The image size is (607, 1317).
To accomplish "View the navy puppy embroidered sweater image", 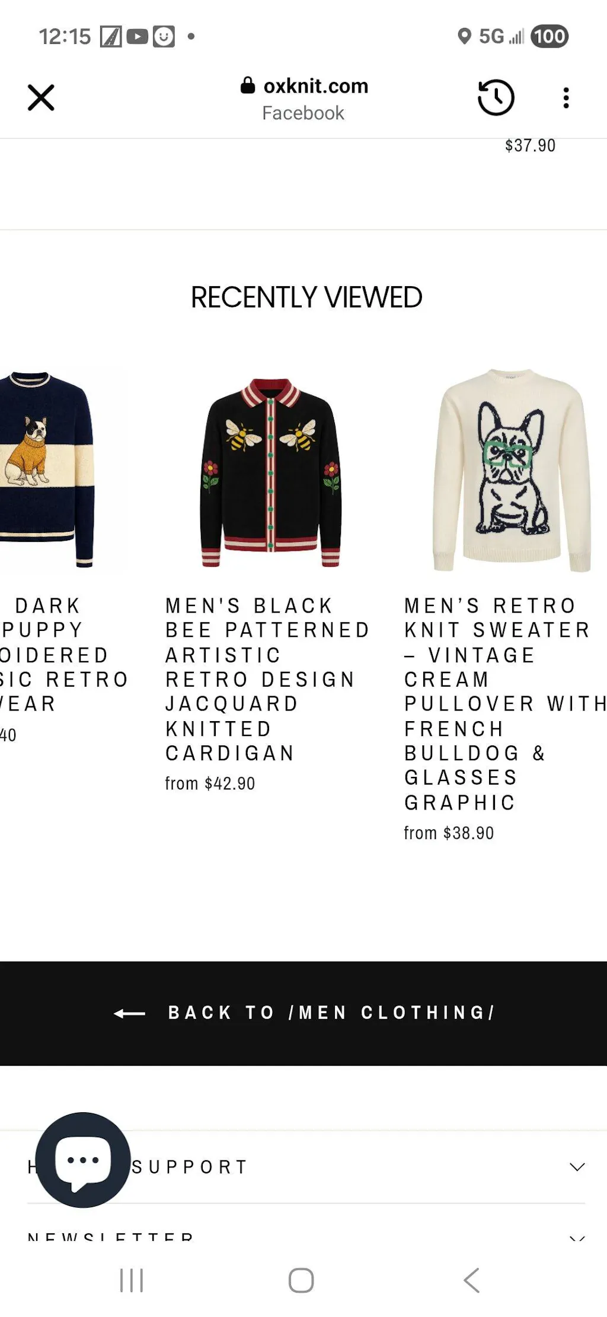I will pos(47,469).
